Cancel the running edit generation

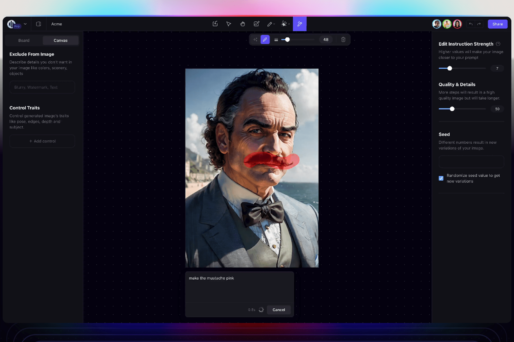278,310
